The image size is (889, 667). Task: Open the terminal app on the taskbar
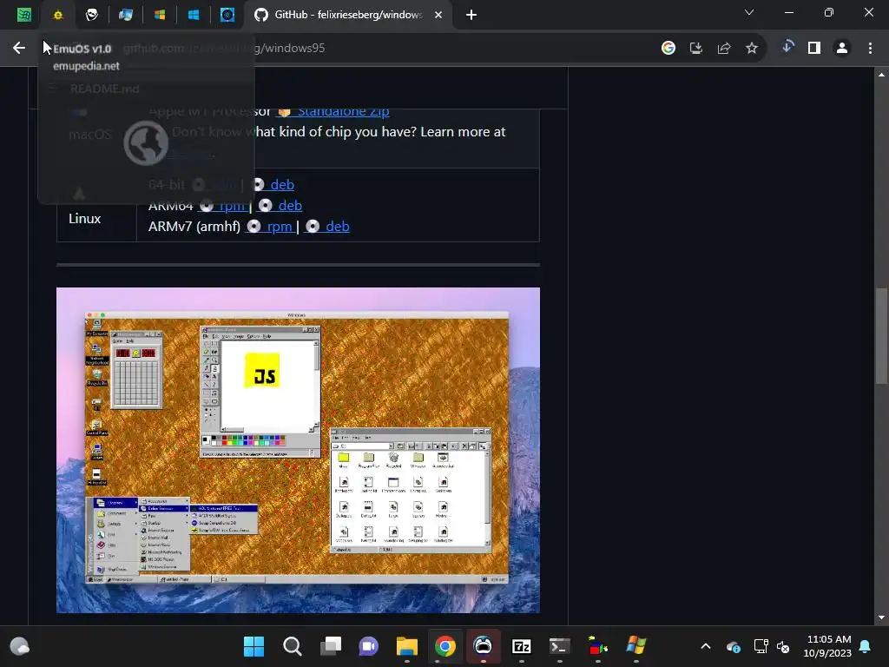[x=560, y=646]
